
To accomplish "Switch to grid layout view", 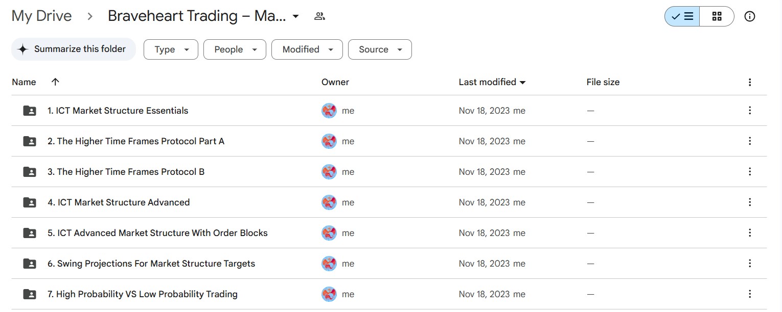I will (x=717, y=16).
